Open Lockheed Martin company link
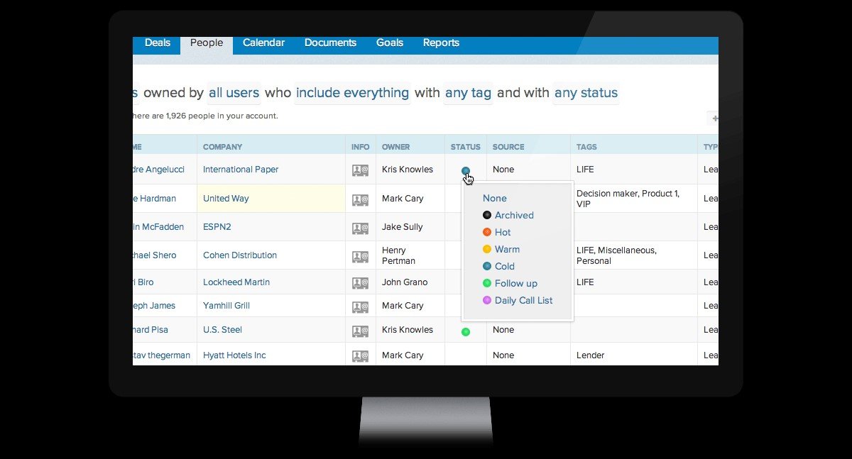 (x=236, y=282)
